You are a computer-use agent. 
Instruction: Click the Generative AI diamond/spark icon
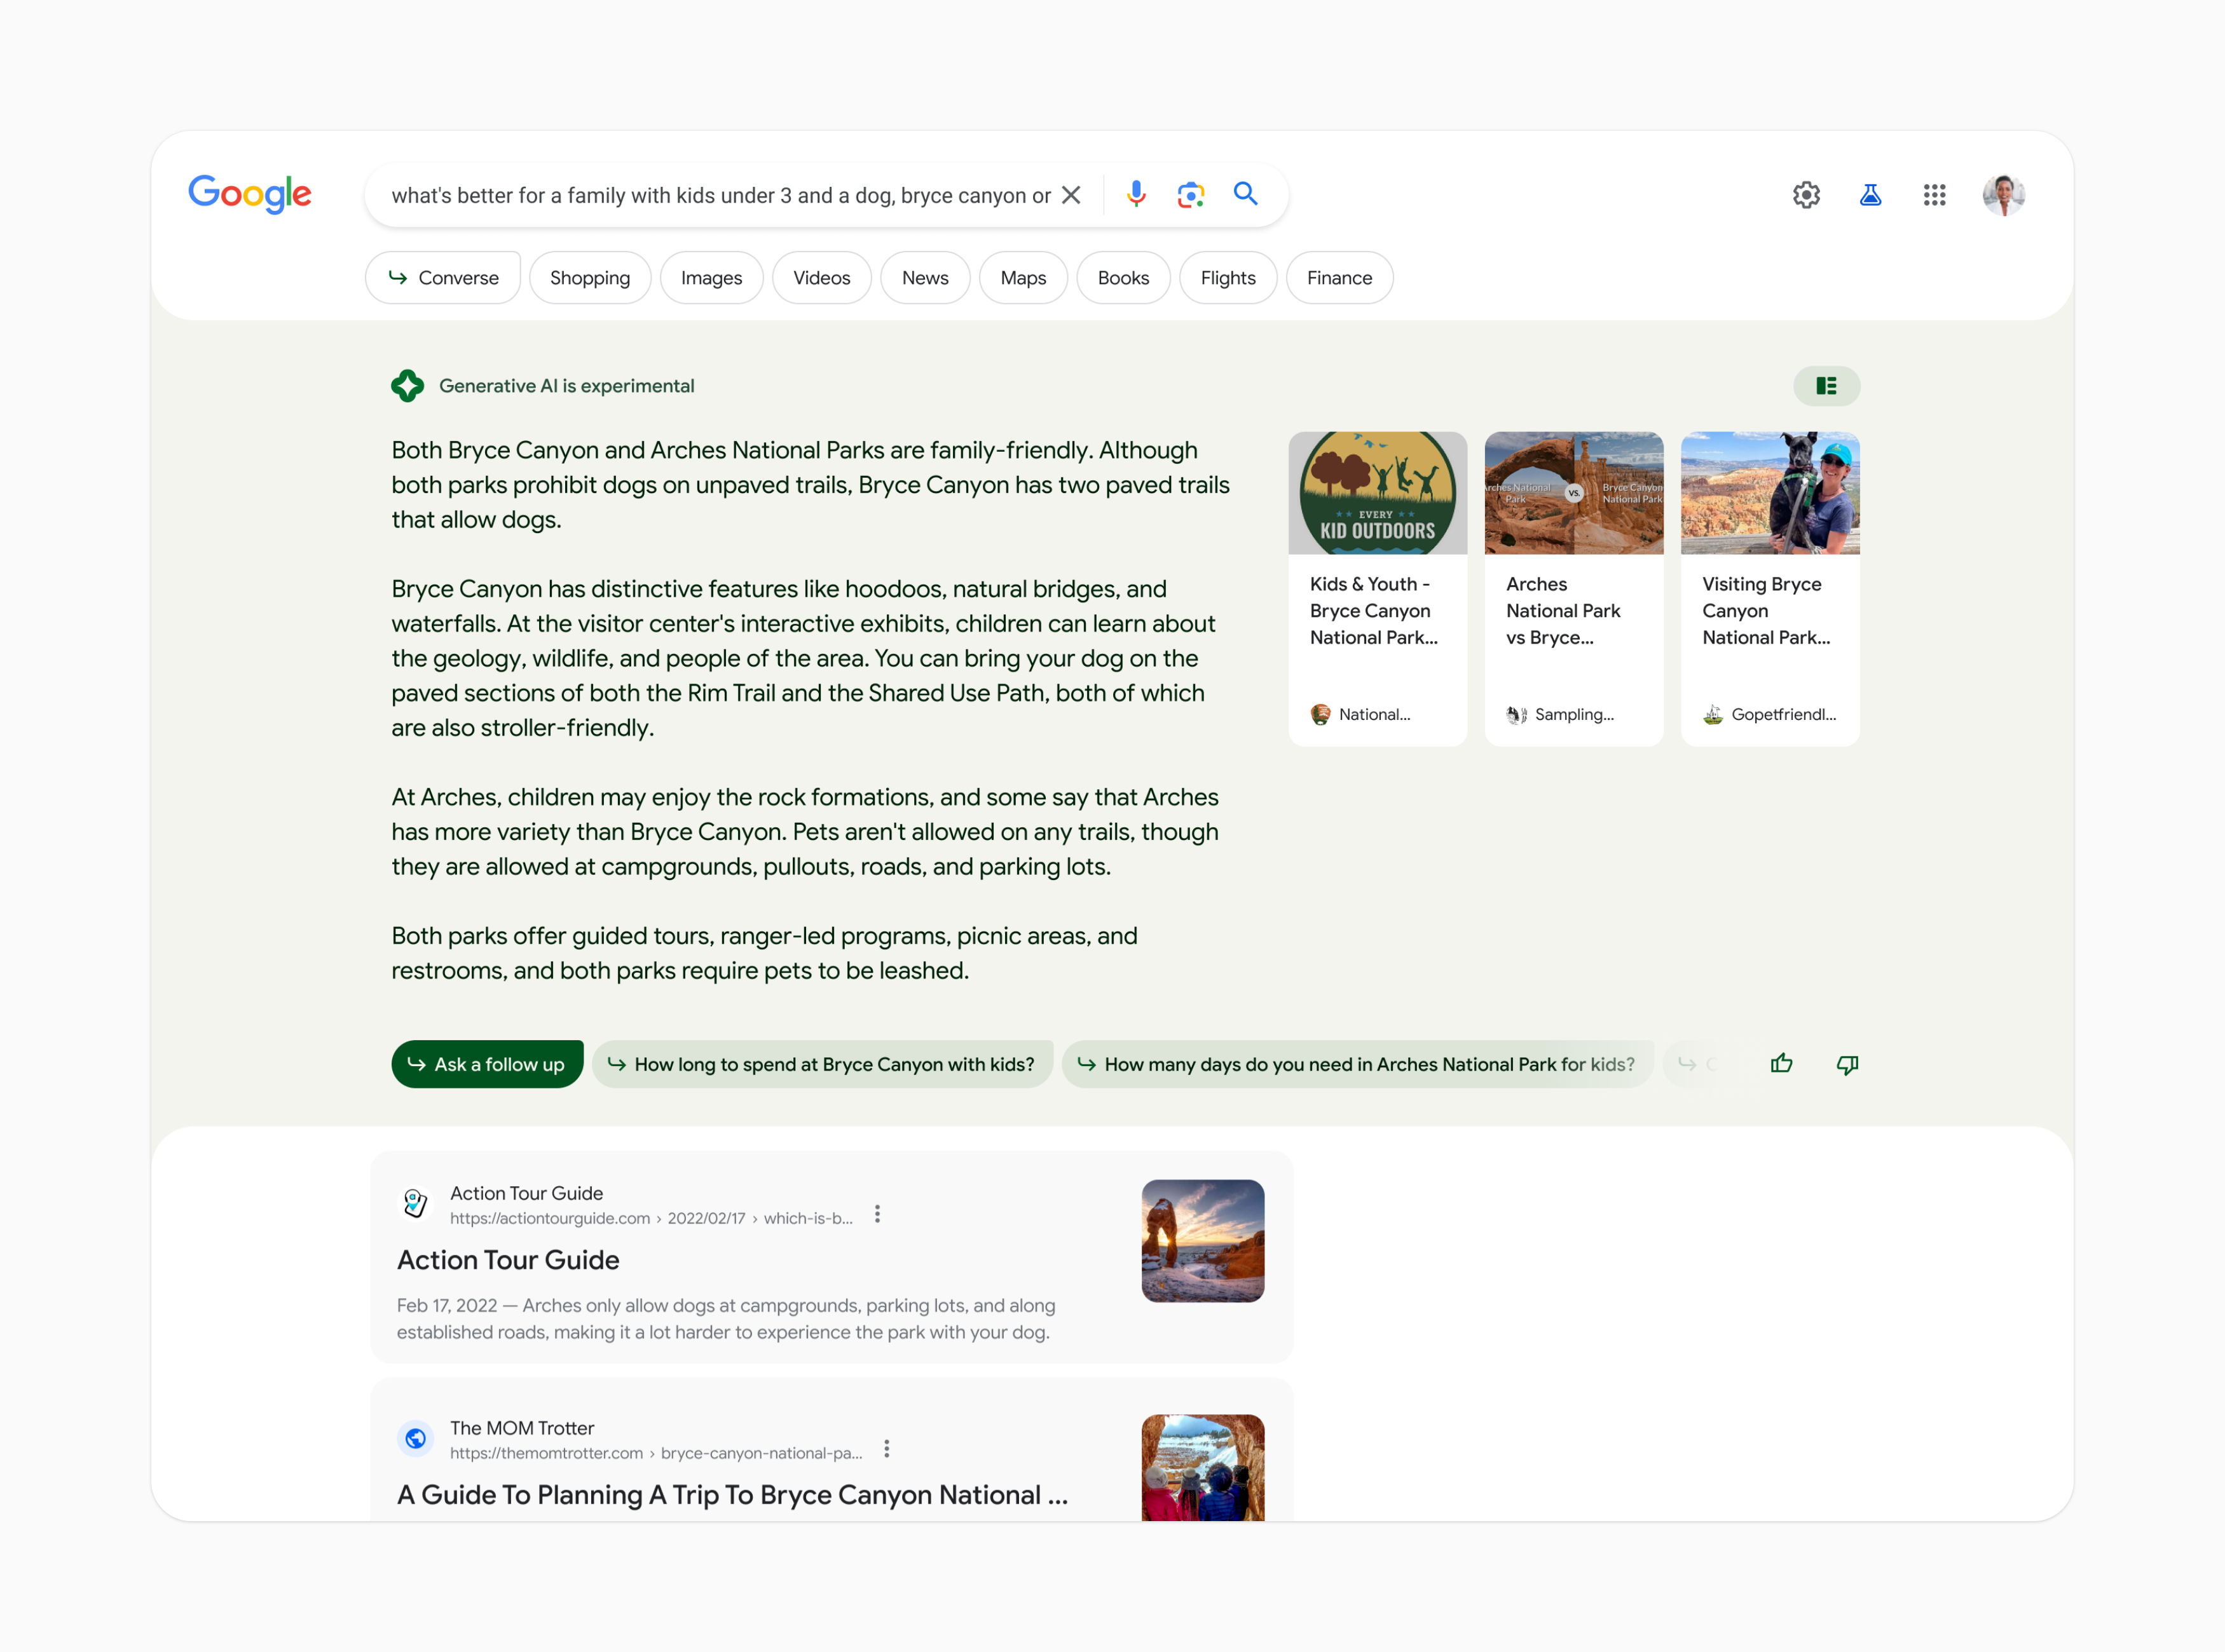tap(406, 385)
